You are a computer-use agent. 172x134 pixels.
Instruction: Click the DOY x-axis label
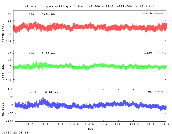[x=91, y=129]
